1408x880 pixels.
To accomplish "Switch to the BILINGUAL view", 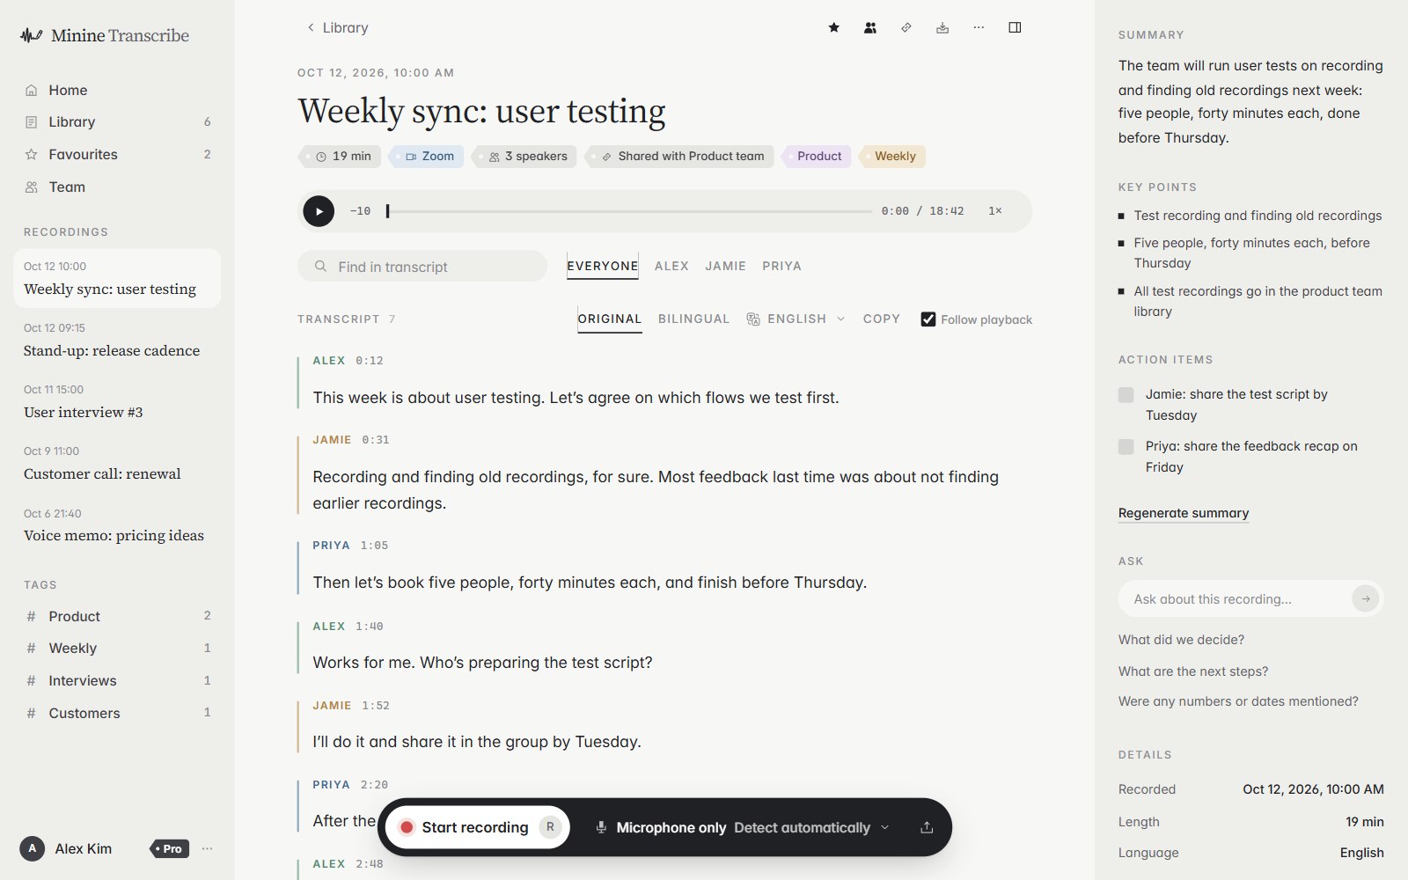I will coord(693,319).
